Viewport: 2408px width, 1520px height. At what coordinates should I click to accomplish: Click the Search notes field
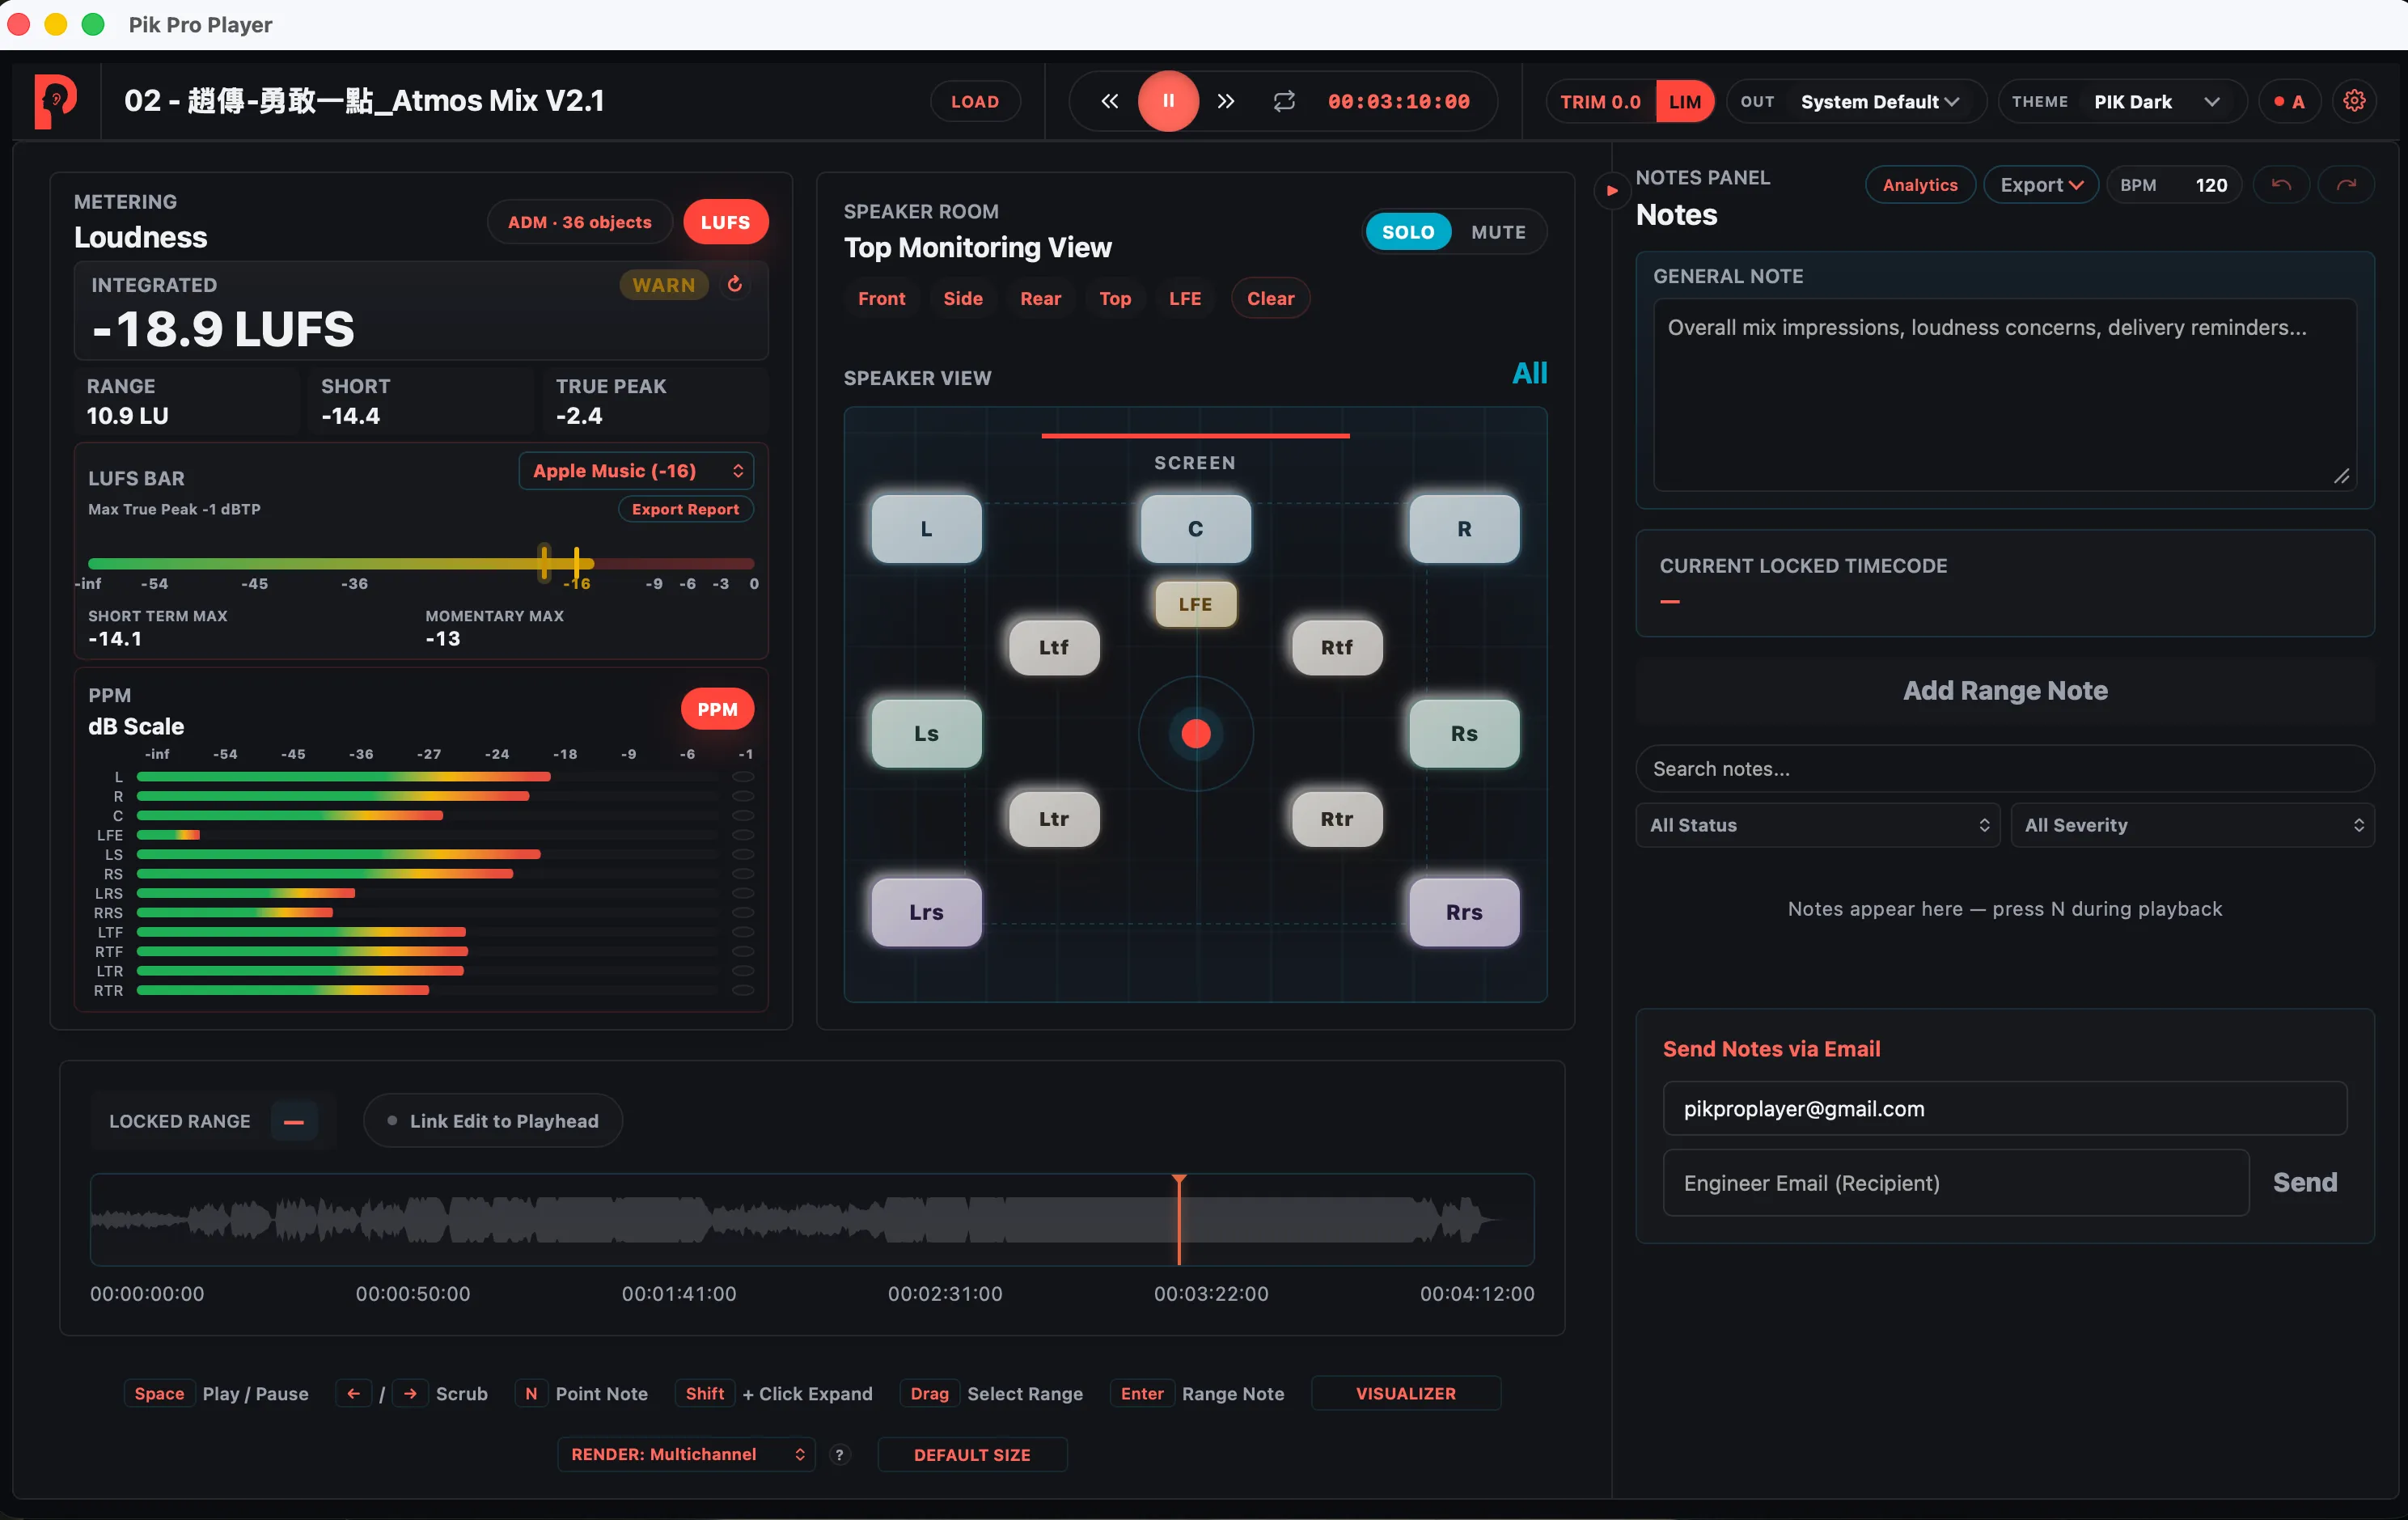pos(2004,769)
